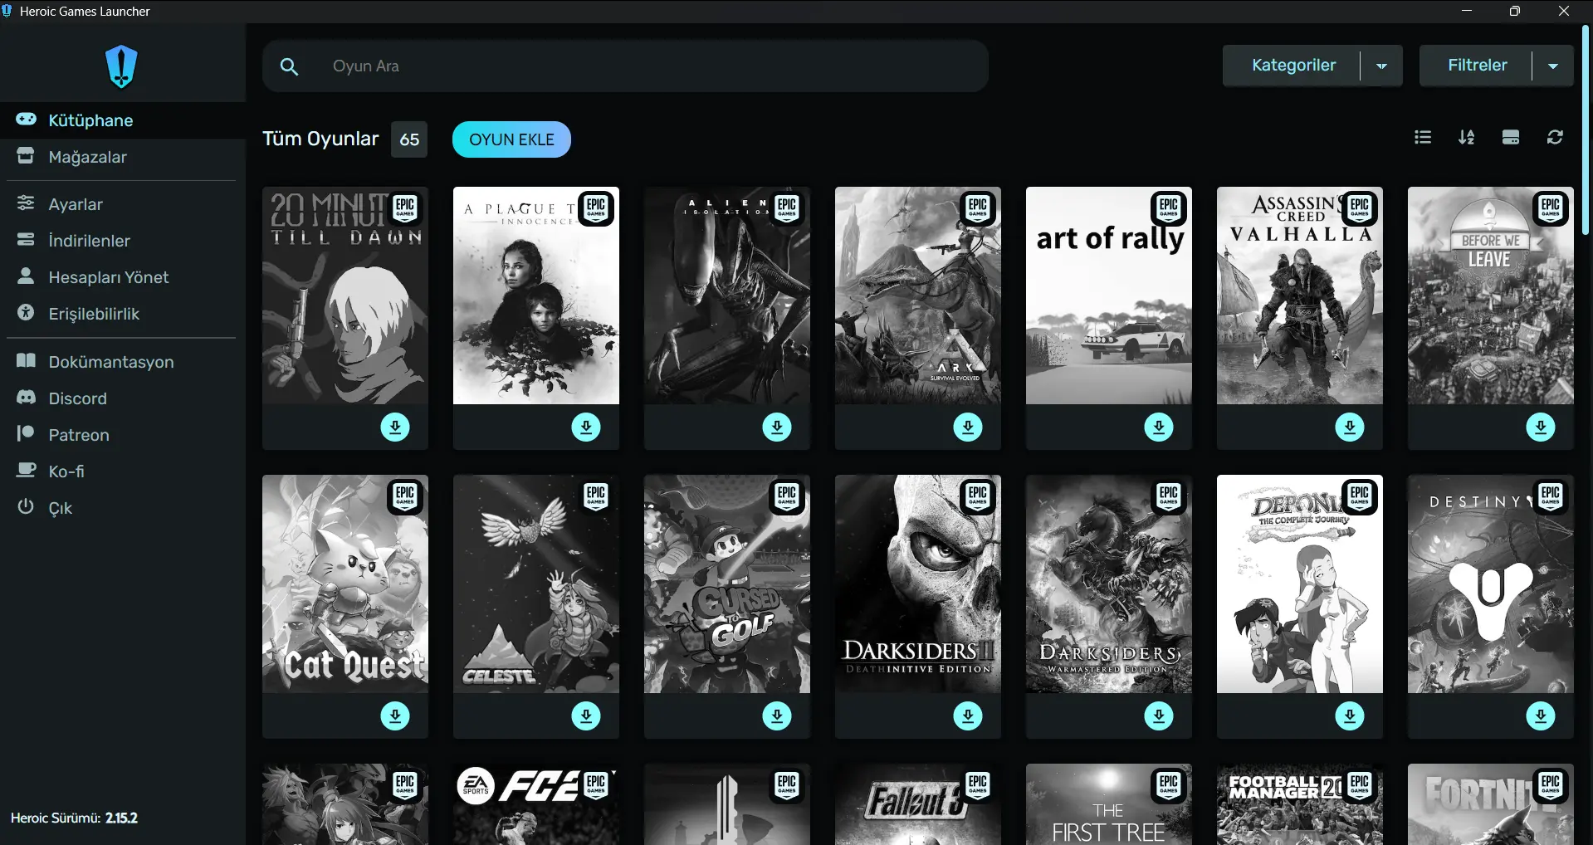Open the EA Sports FC cover thumbnail
Viewport: 1593px width, 845px height.
click(536, 804)
